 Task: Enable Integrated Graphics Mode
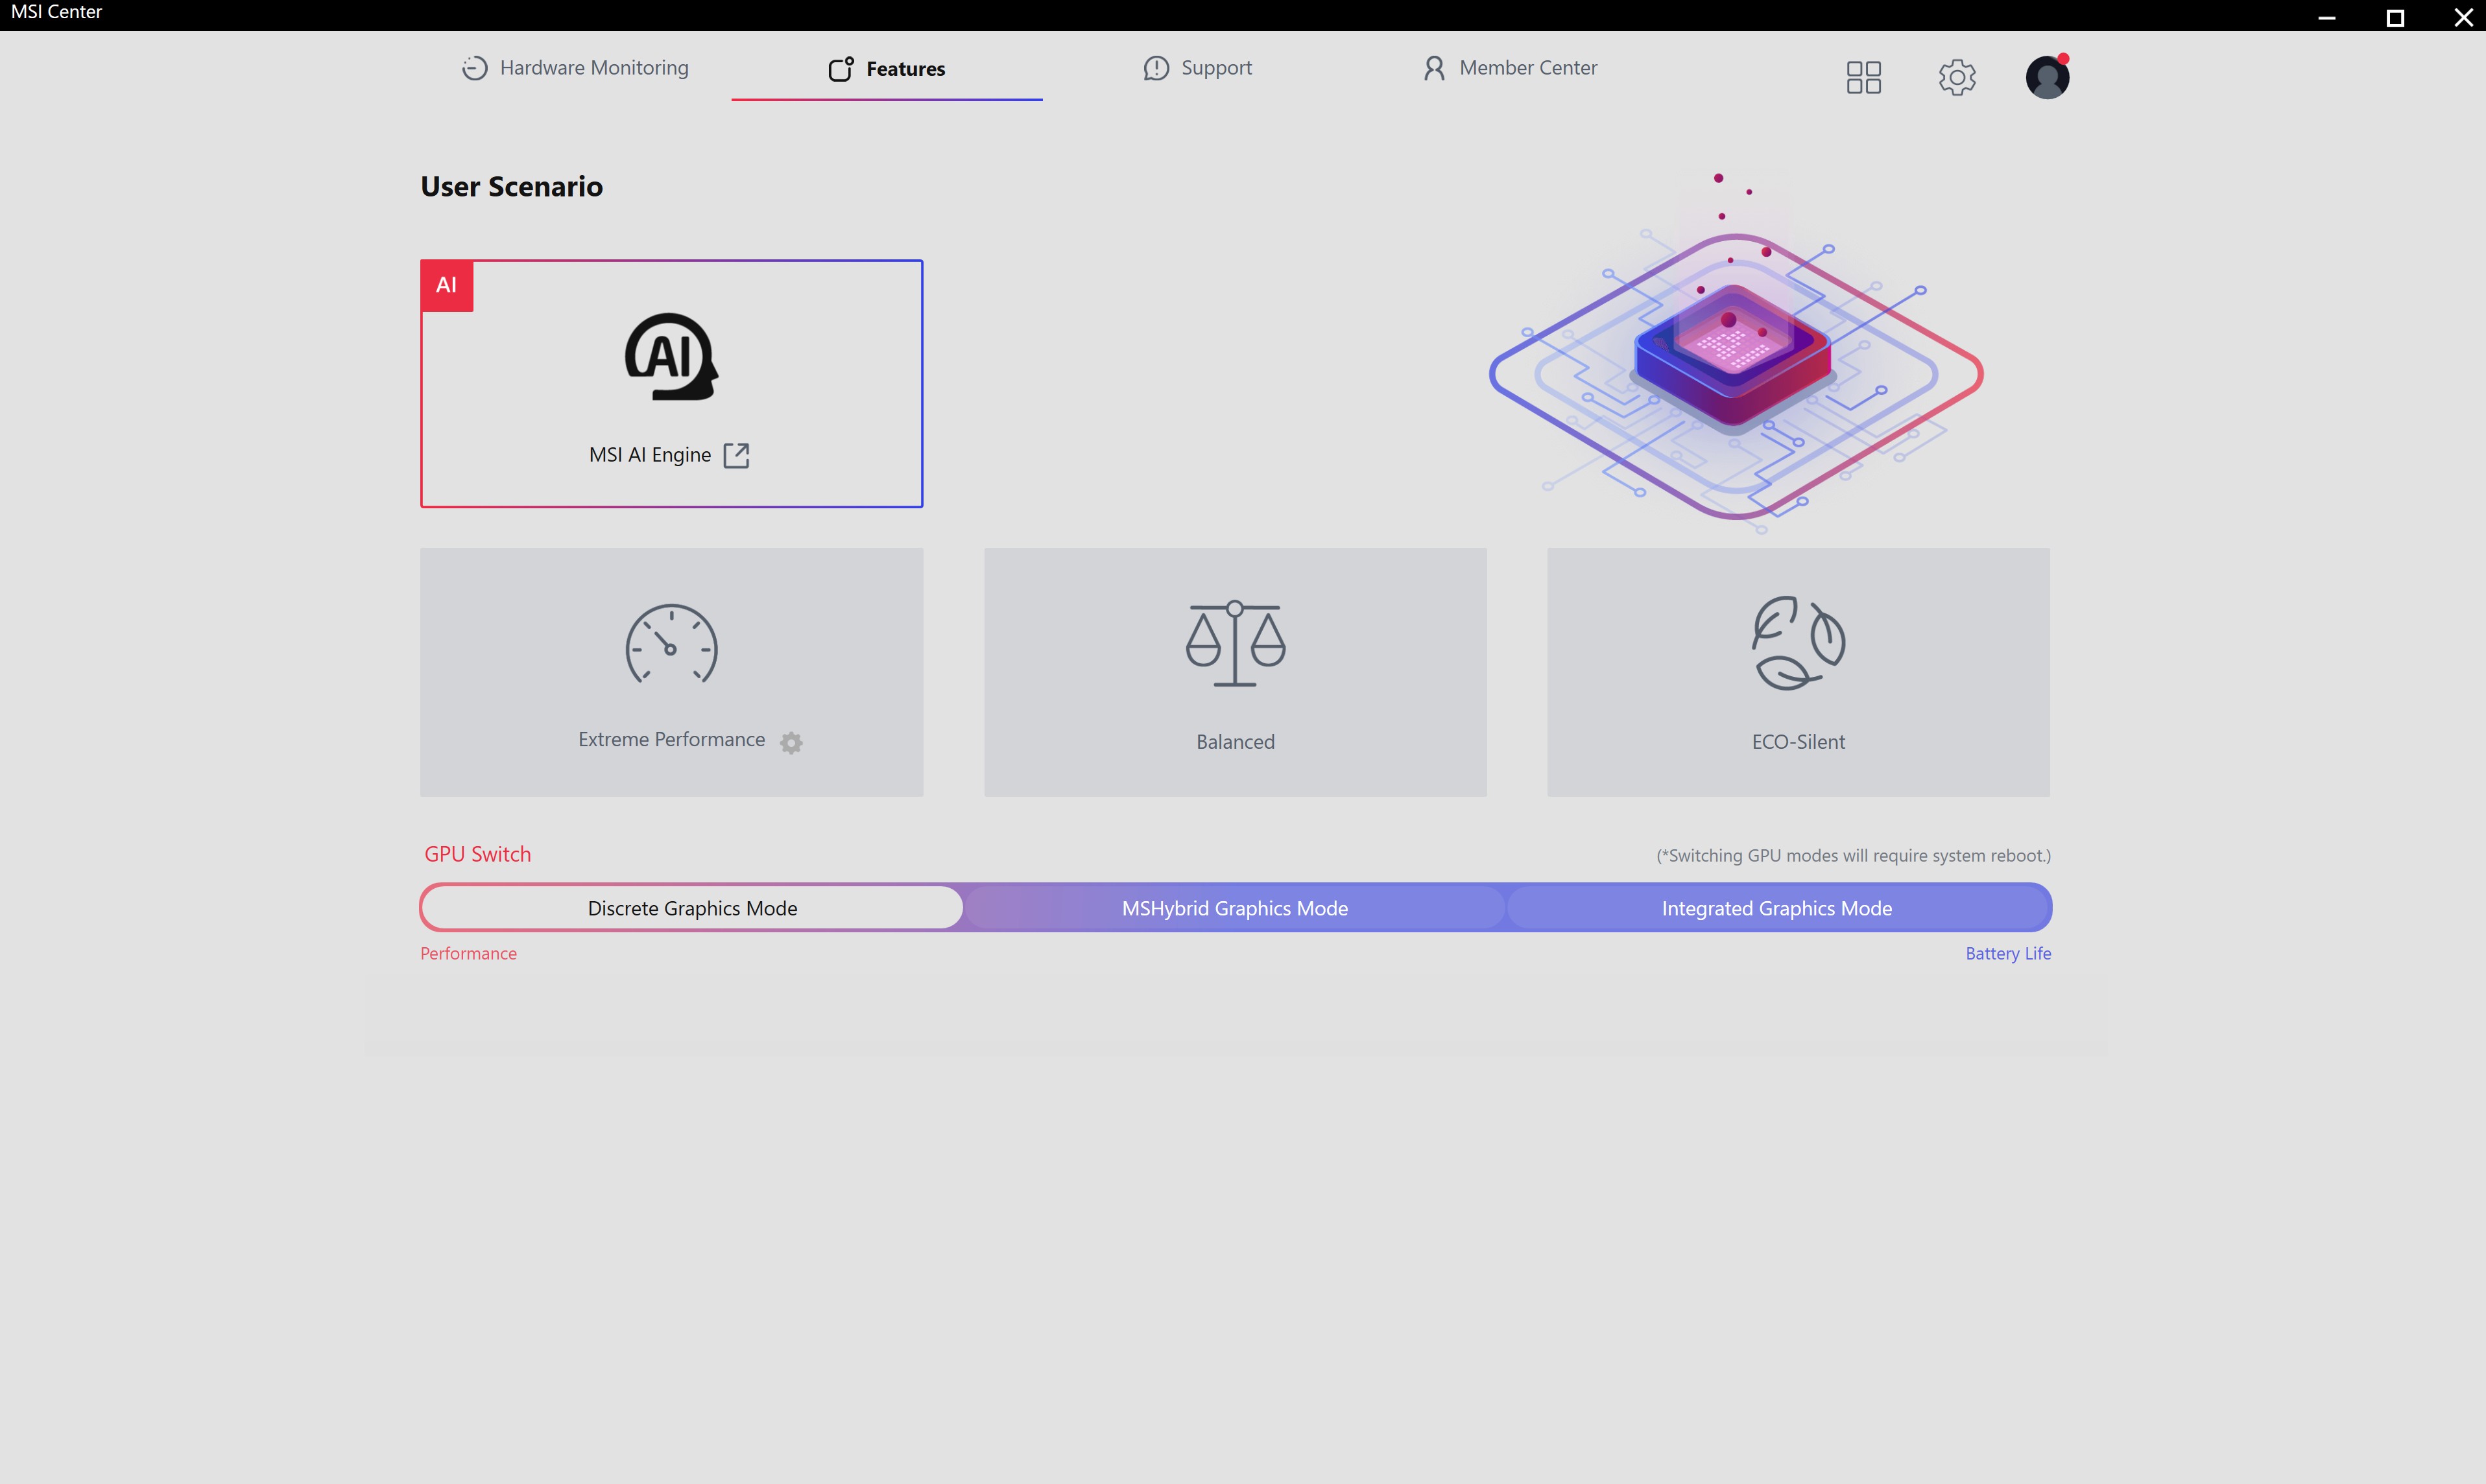click(1776, 908)
